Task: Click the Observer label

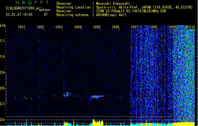Action: coord(64,3)
